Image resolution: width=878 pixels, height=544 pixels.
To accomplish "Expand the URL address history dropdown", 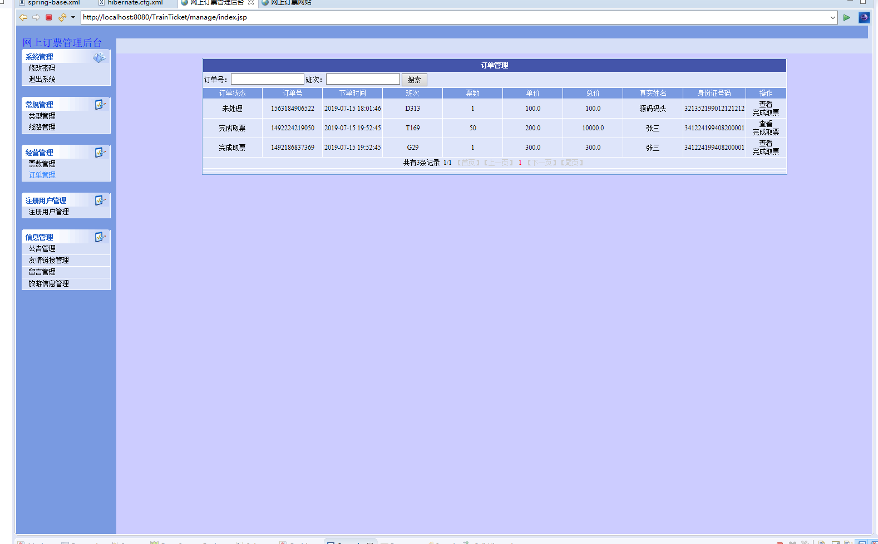I will point(833,17).
